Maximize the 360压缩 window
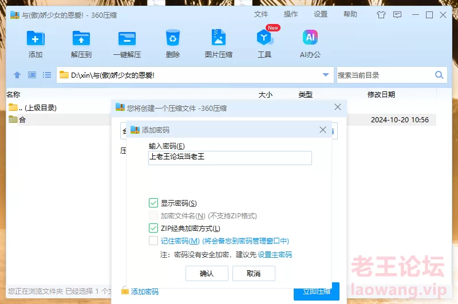Viewport: 458px width, 304px height. point(429,15)
